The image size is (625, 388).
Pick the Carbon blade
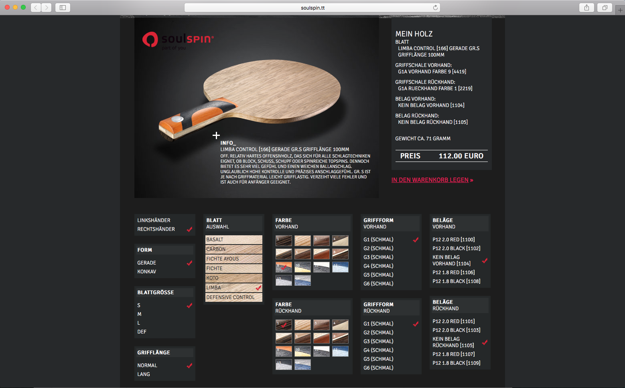point(234,249)
